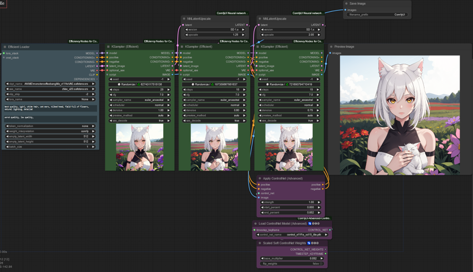The width and height of the screenshot is (473, 272).
Task: Open the lora_name dropdown showing None
Action: click(50, 99)
